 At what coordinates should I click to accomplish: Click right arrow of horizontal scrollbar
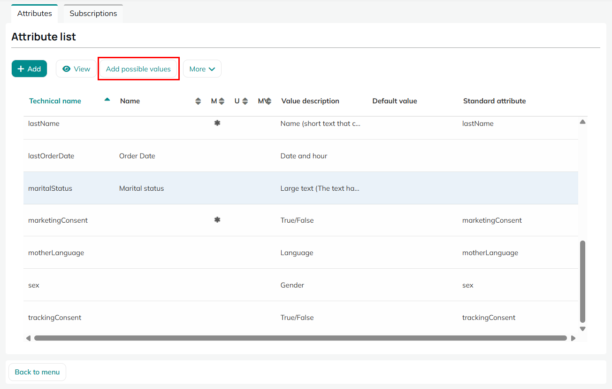tap(573, 338)
